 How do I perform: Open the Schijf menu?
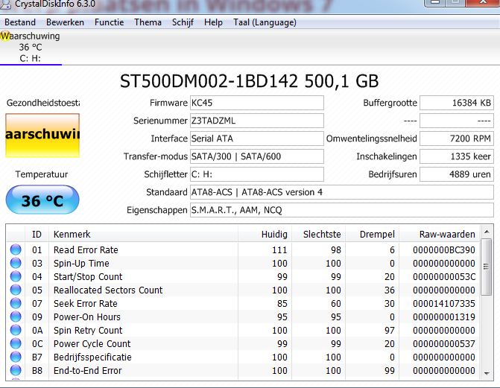(x=183, y=22)
